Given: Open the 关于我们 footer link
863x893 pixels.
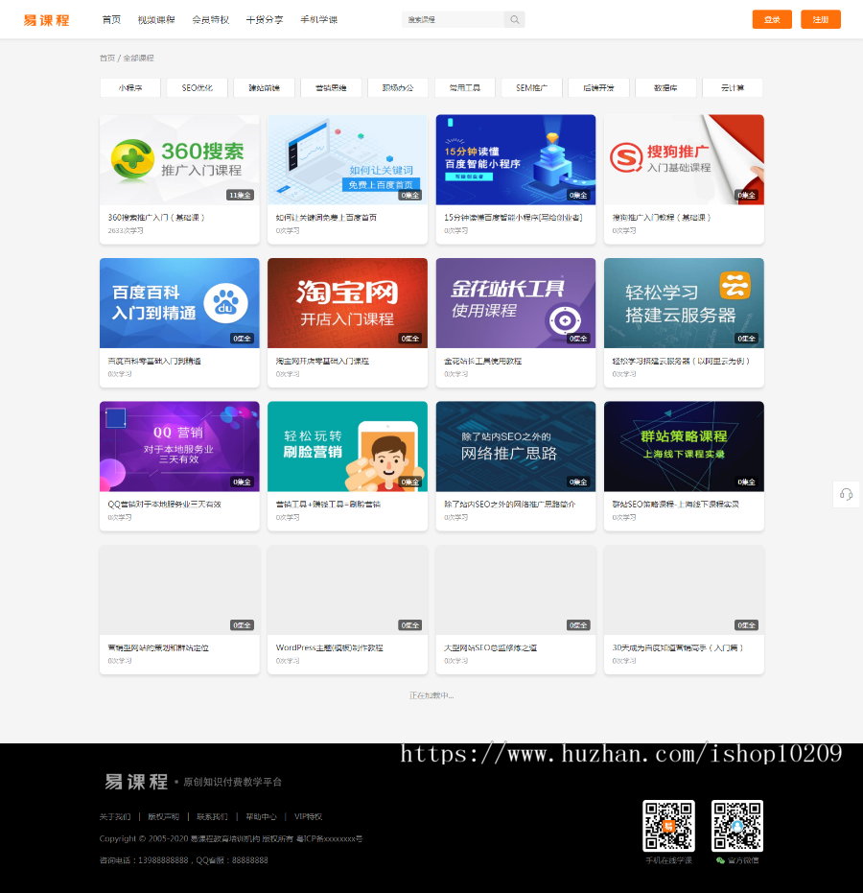Looking at the screenshot, I should click(115, 816).
